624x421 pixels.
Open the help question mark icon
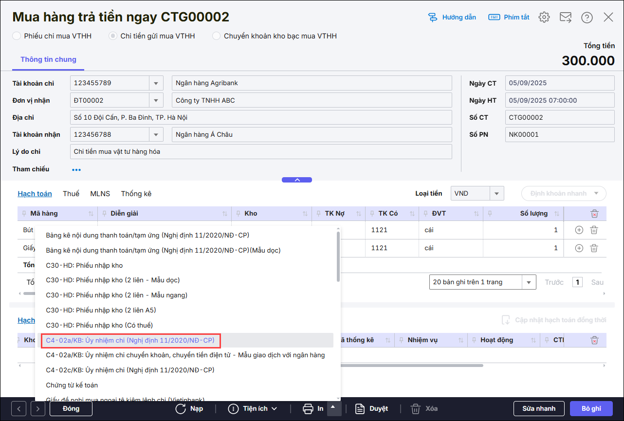[x=587, y=18]
